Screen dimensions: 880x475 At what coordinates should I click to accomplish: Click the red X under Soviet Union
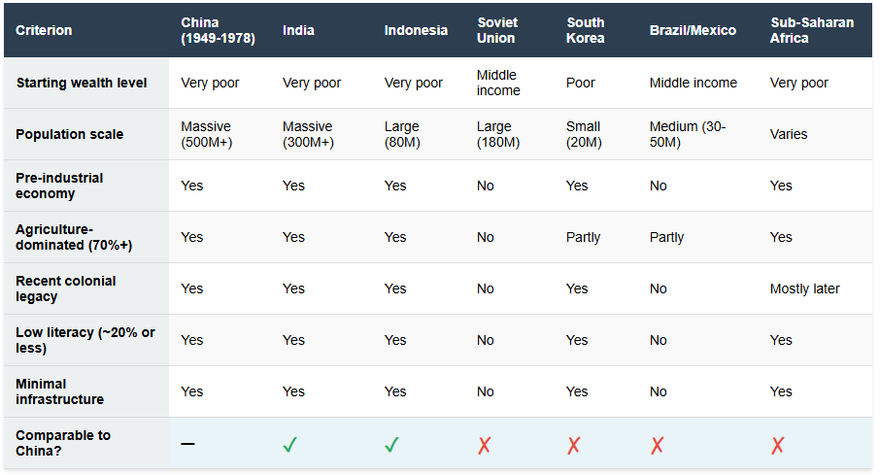pyautogui.click(x=485, y=445)
